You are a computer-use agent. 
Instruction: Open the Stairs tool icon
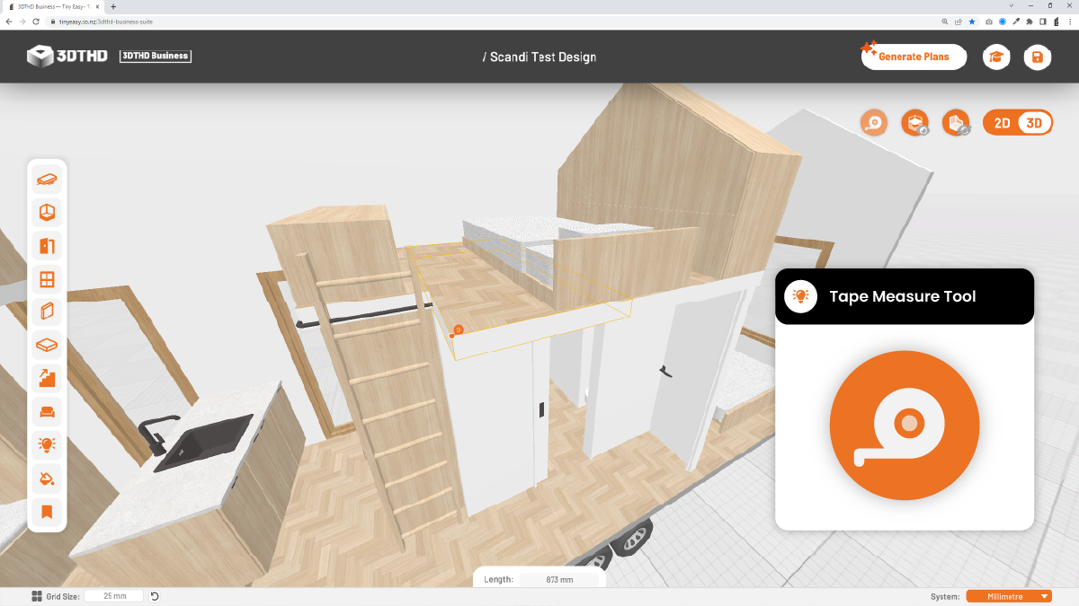coord(47,378)
